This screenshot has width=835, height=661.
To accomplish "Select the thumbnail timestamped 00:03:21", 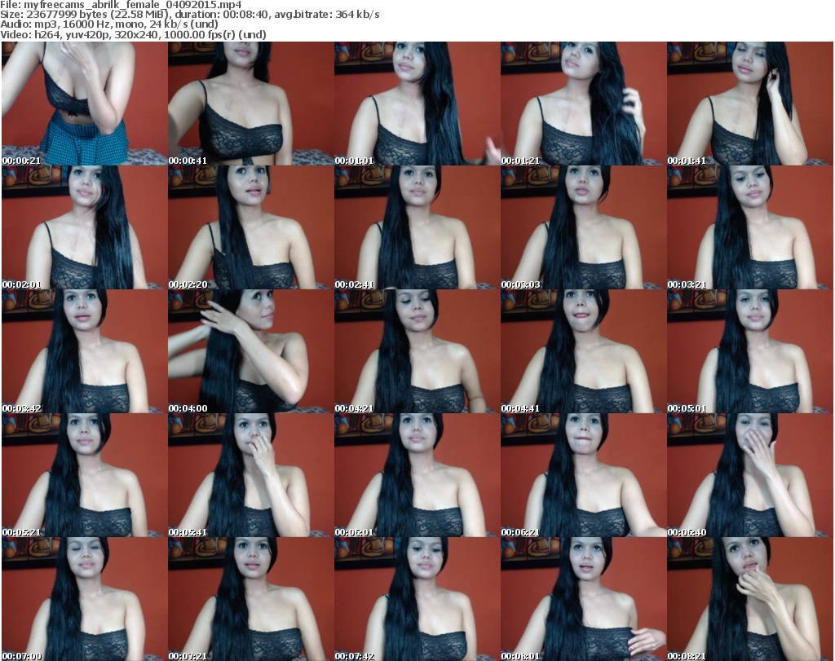I will coord(750,227).
